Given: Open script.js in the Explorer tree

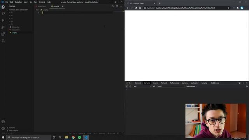Looking at the screenshot, I should (x=14, y=33).
